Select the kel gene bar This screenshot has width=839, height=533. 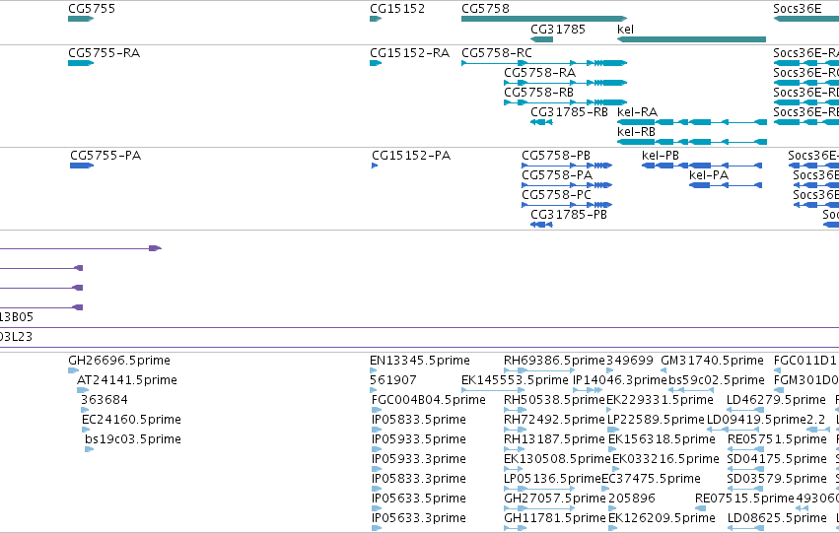click(691, 39)
